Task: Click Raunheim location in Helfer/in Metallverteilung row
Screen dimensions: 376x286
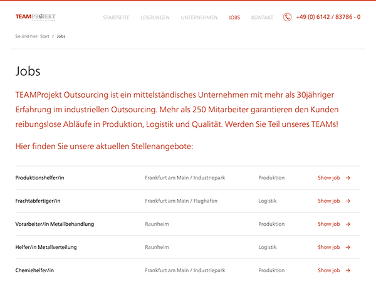Action: click(x=157, y=247)
